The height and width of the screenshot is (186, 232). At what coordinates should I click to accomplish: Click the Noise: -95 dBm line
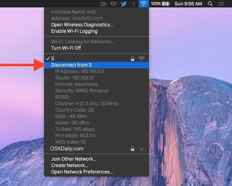pos(72,123)
